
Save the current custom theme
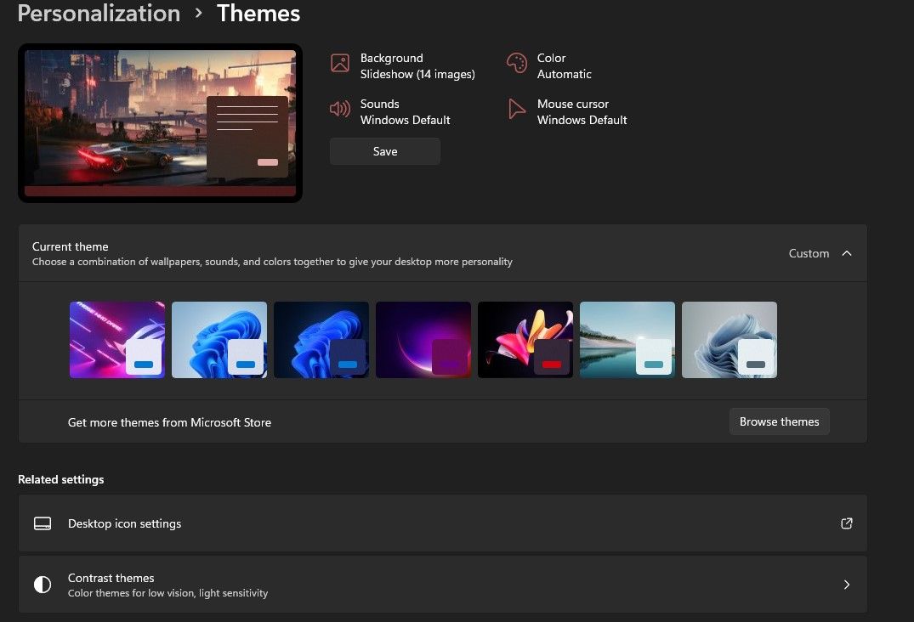click(384, 151)
